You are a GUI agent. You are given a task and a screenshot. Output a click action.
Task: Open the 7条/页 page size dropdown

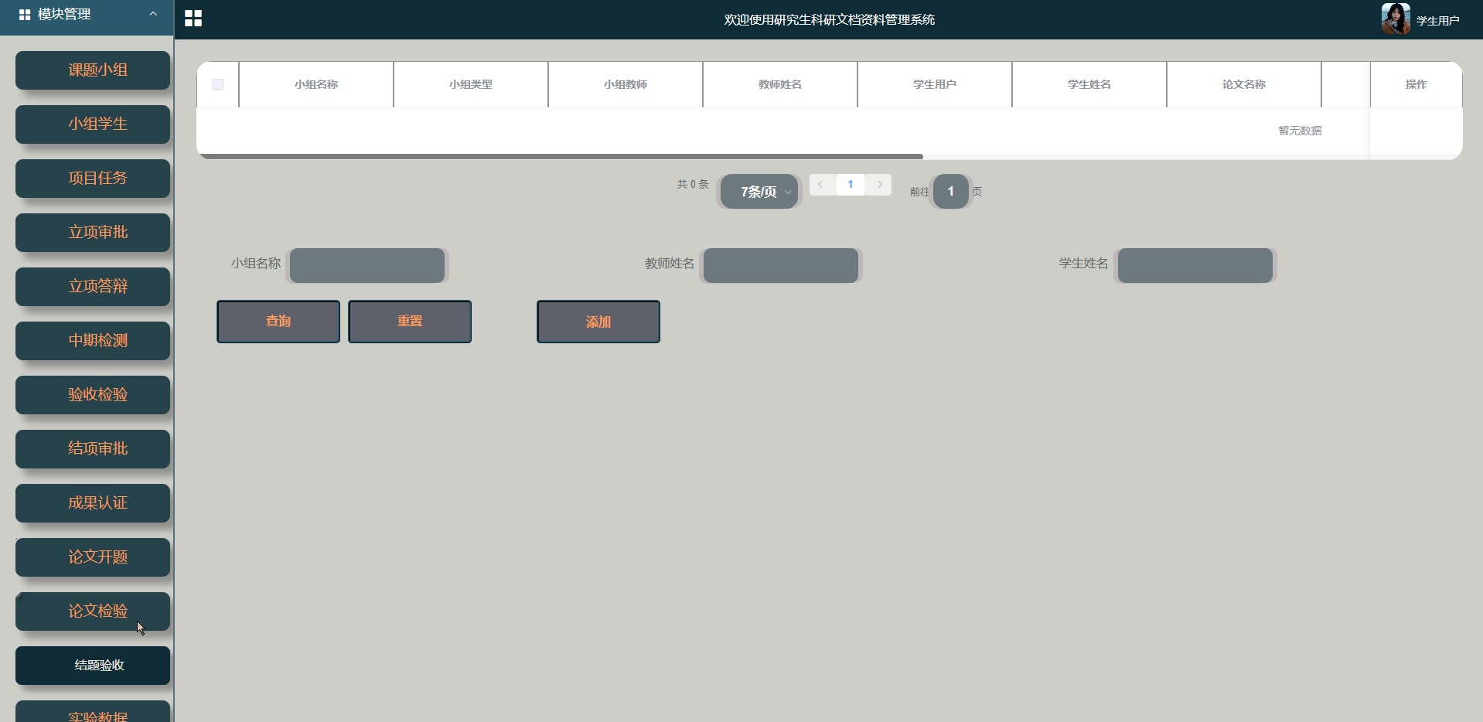(759, 192)
